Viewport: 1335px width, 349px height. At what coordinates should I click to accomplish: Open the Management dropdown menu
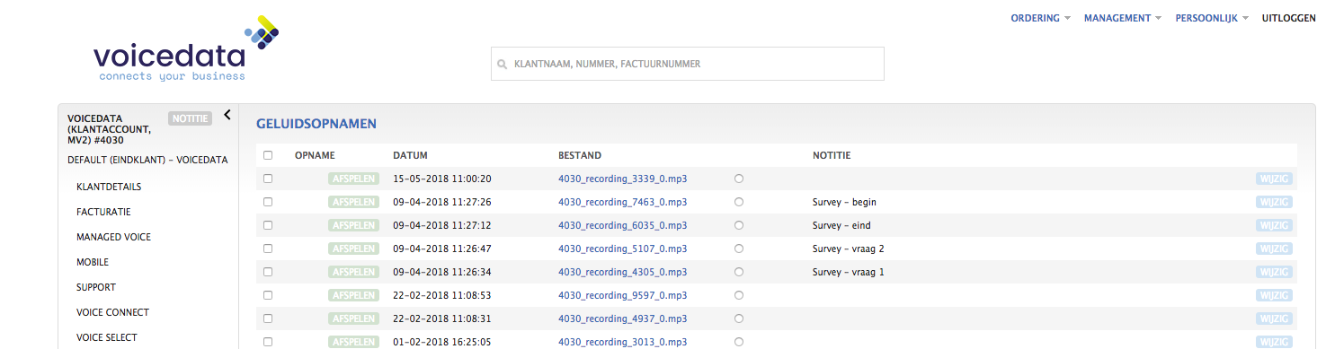click(x=1123, y=18)
